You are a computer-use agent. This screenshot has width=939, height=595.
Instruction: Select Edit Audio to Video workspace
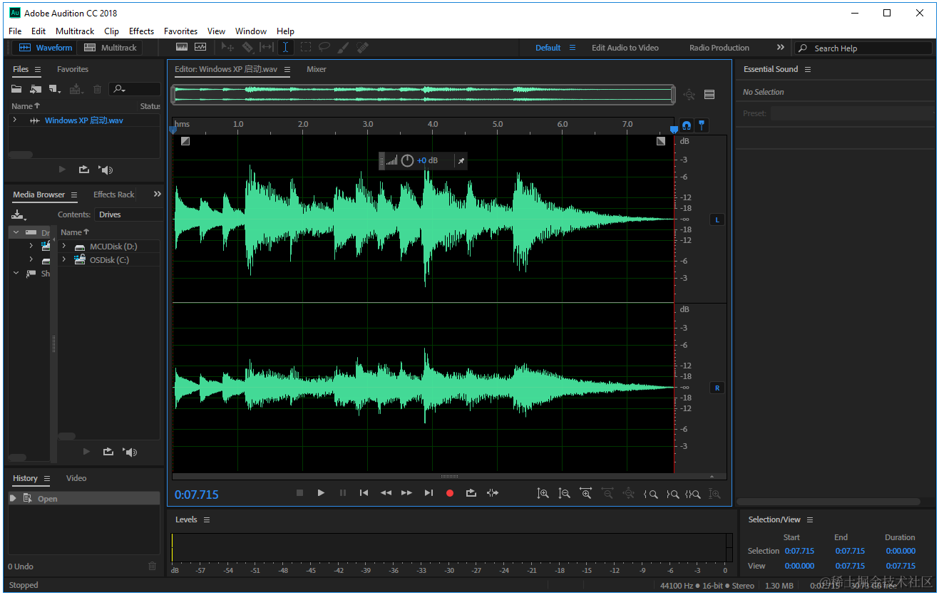(625, 48)
